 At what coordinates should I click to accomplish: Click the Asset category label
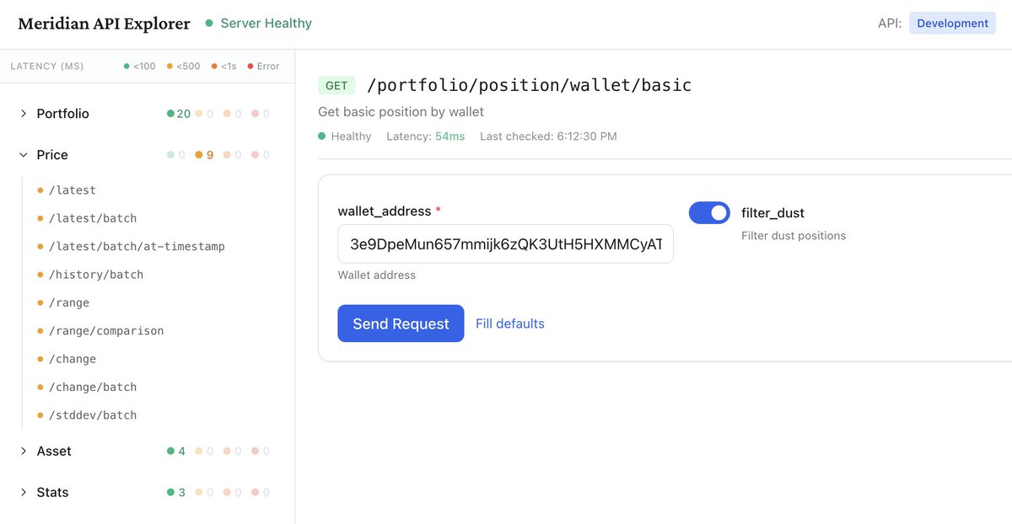(54, 452)
